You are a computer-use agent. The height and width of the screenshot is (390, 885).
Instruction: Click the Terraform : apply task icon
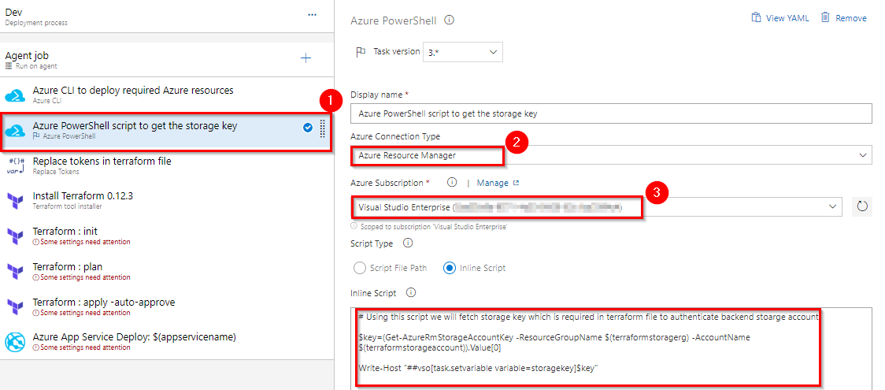[x=15, y=307]
